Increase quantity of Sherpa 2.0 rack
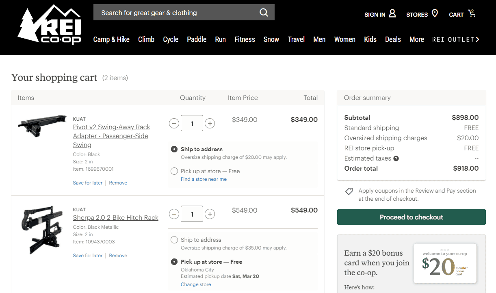This screenshot has width=496, height=293. [210, 214]
